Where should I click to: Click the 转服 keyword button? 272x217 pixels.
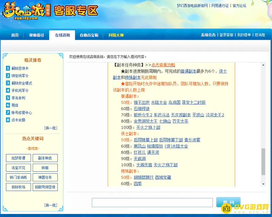tap(45, 168)
